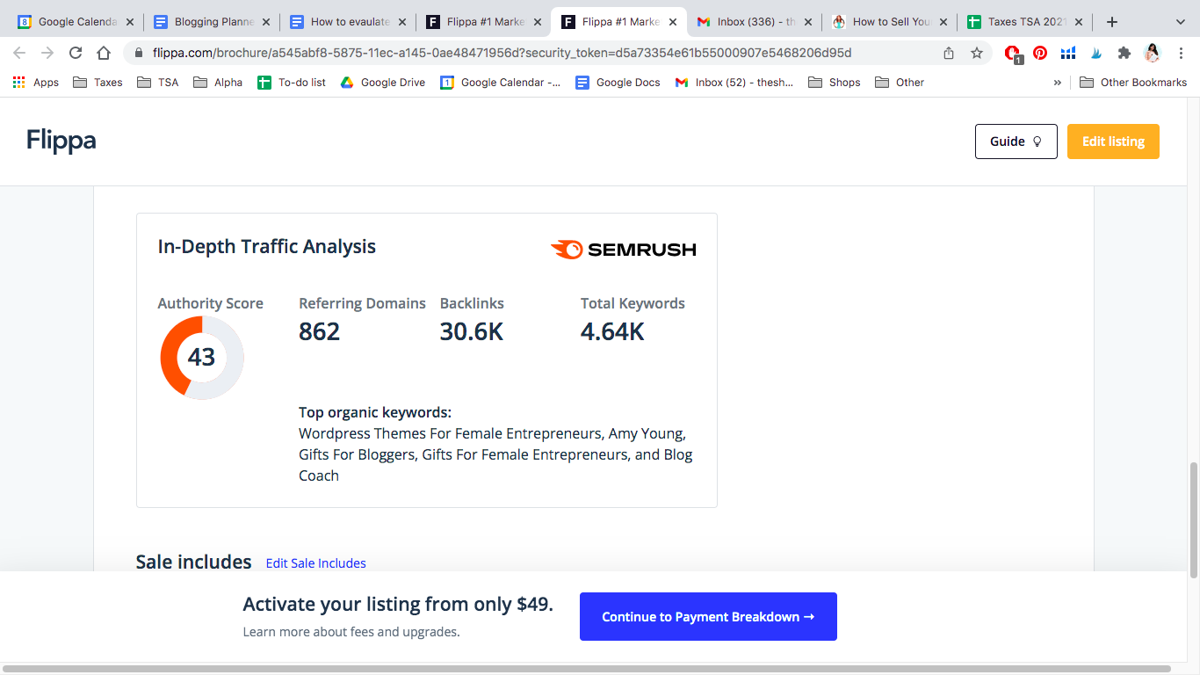Click the Top organic keywords label
The height and width of the screenshot is (675, 1200).
coord(375,412)
